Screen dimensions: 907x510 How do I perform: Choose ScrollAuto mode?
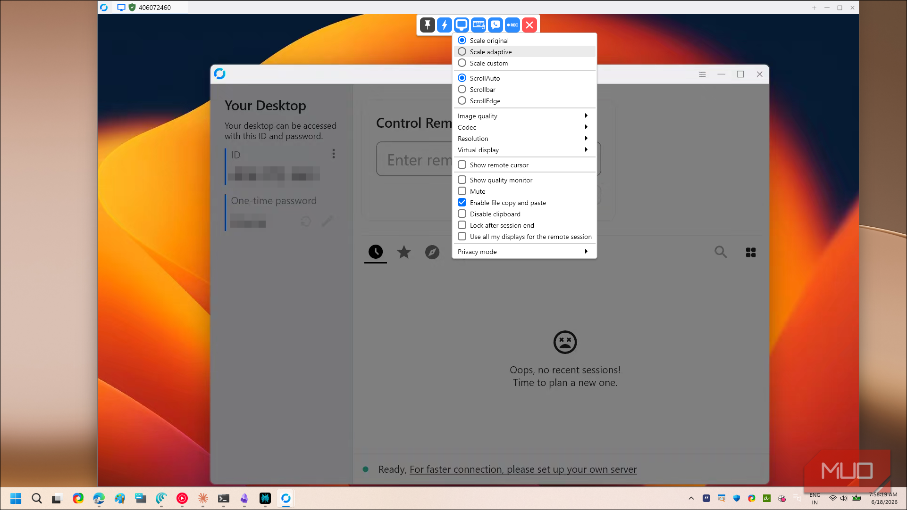[524, 78]
